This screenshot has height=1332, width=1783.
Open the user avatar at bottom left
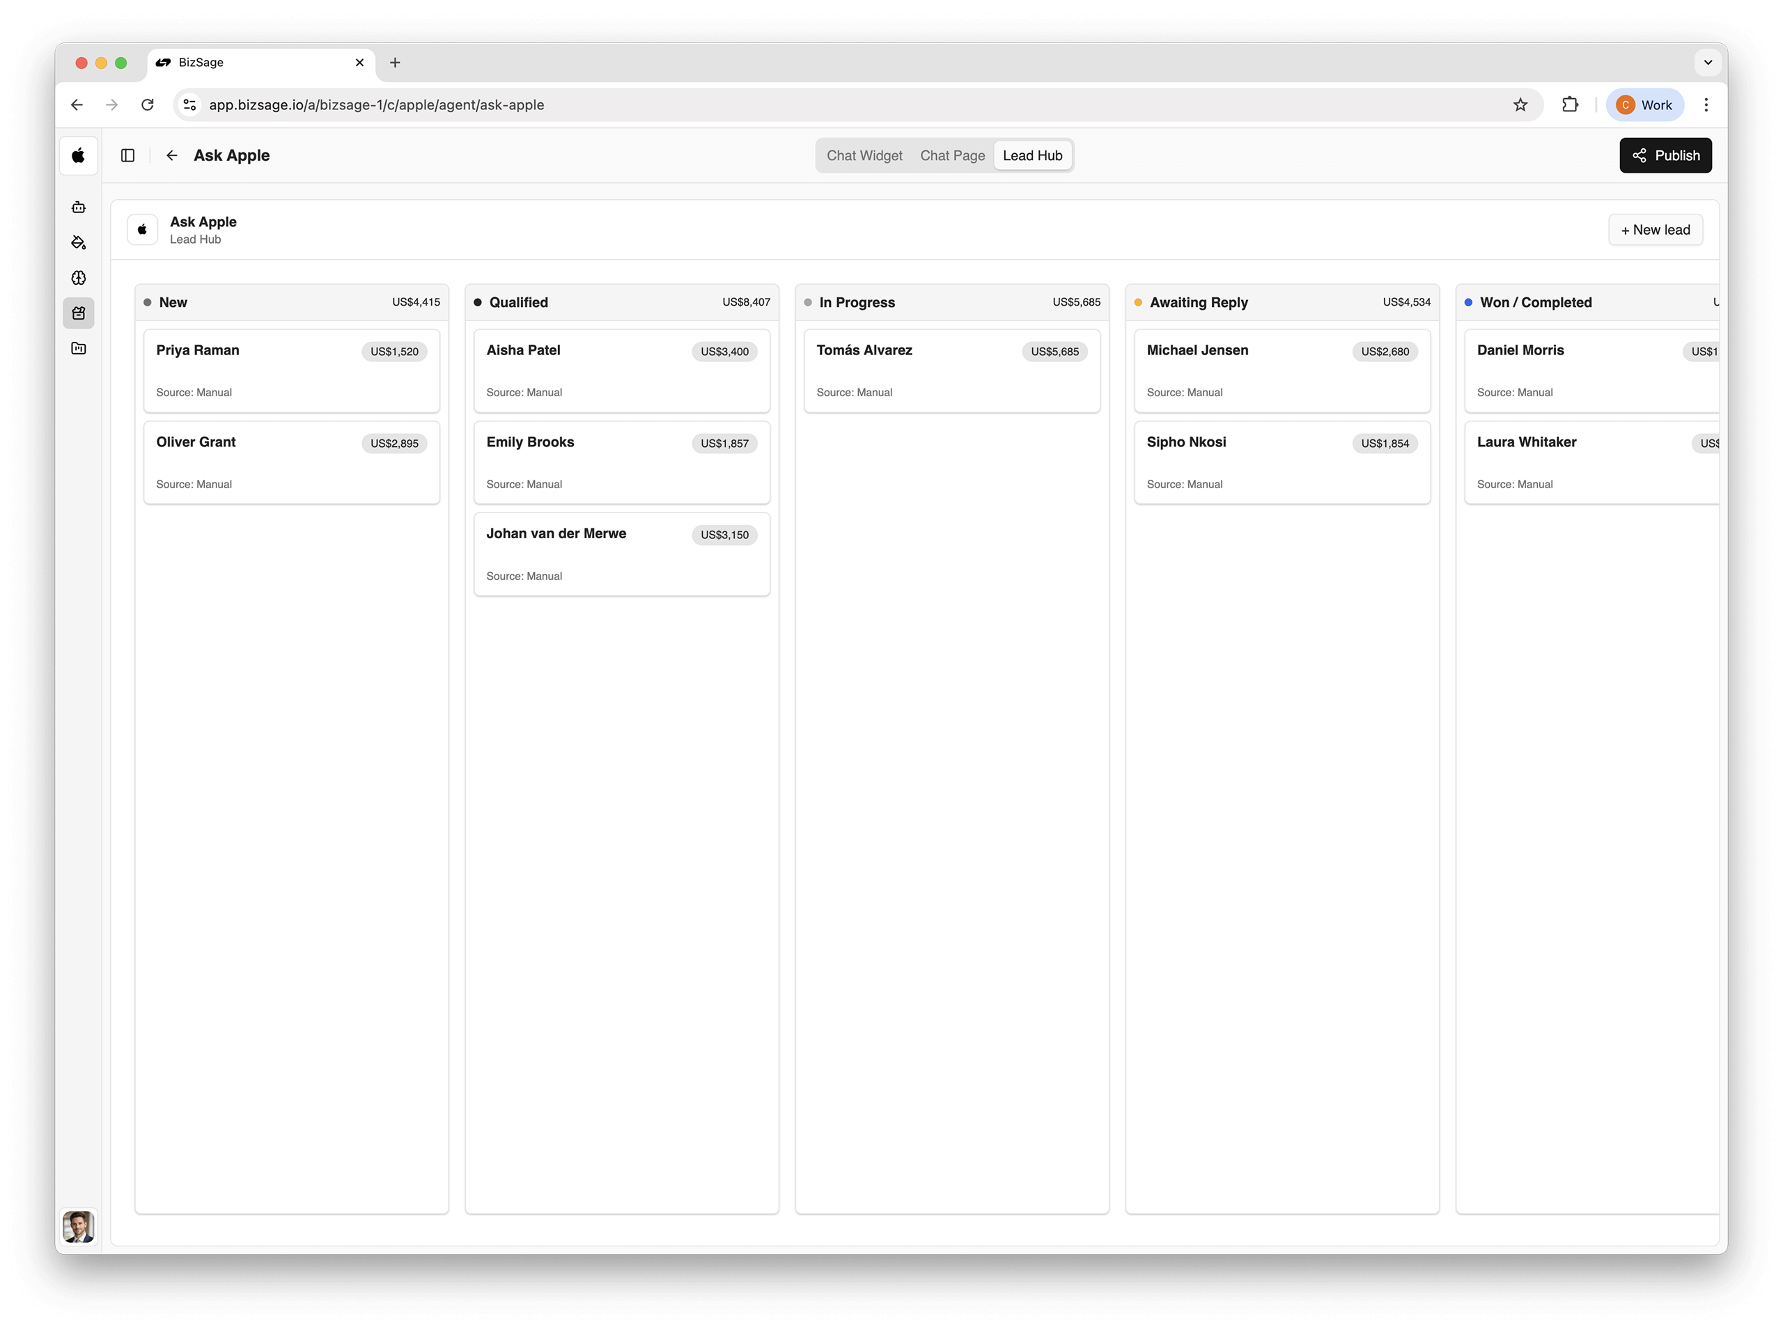click(x=78, y=1226)
